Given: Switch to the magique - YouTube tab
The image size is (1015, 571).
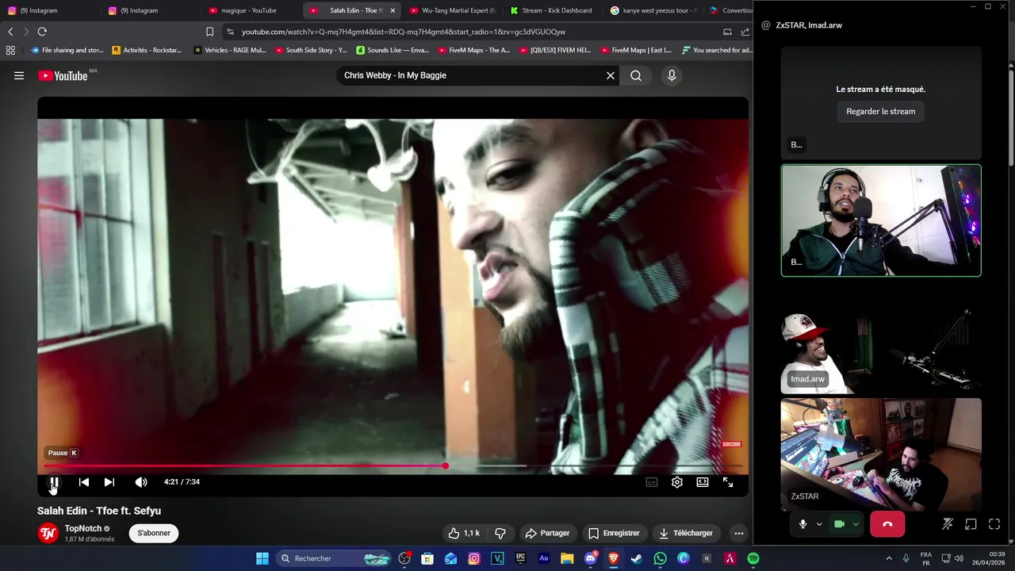Looking at the screenshot, I should pos(249,10).
